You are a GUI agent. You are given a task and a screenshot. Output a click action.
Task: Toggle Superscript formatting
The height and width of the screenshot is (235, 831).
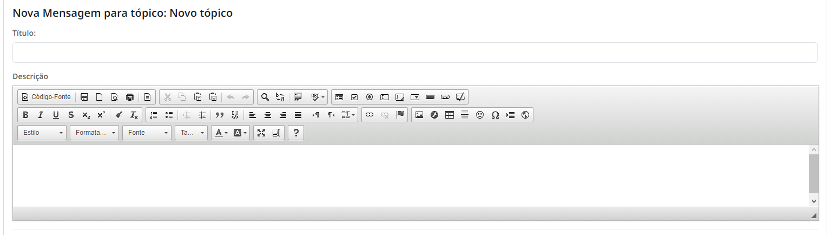click(101, 115)
